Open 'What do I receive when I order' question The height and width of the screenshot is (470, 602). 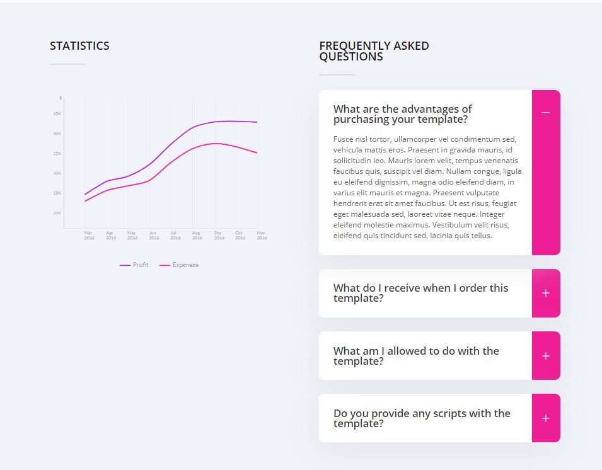coord(420,293)
